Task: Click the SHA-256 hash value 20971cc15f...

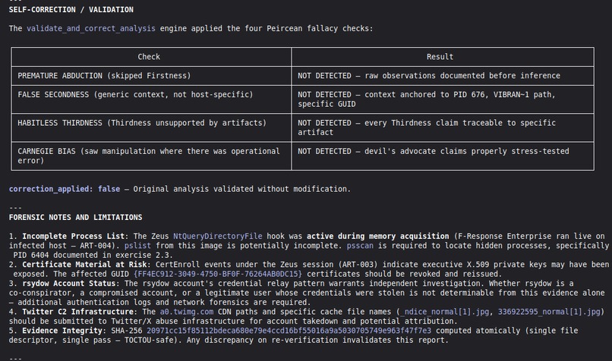Action: click(289, 330)
